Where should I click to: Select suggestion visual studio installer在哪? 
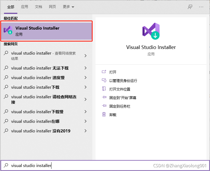[x=35, y=121]
